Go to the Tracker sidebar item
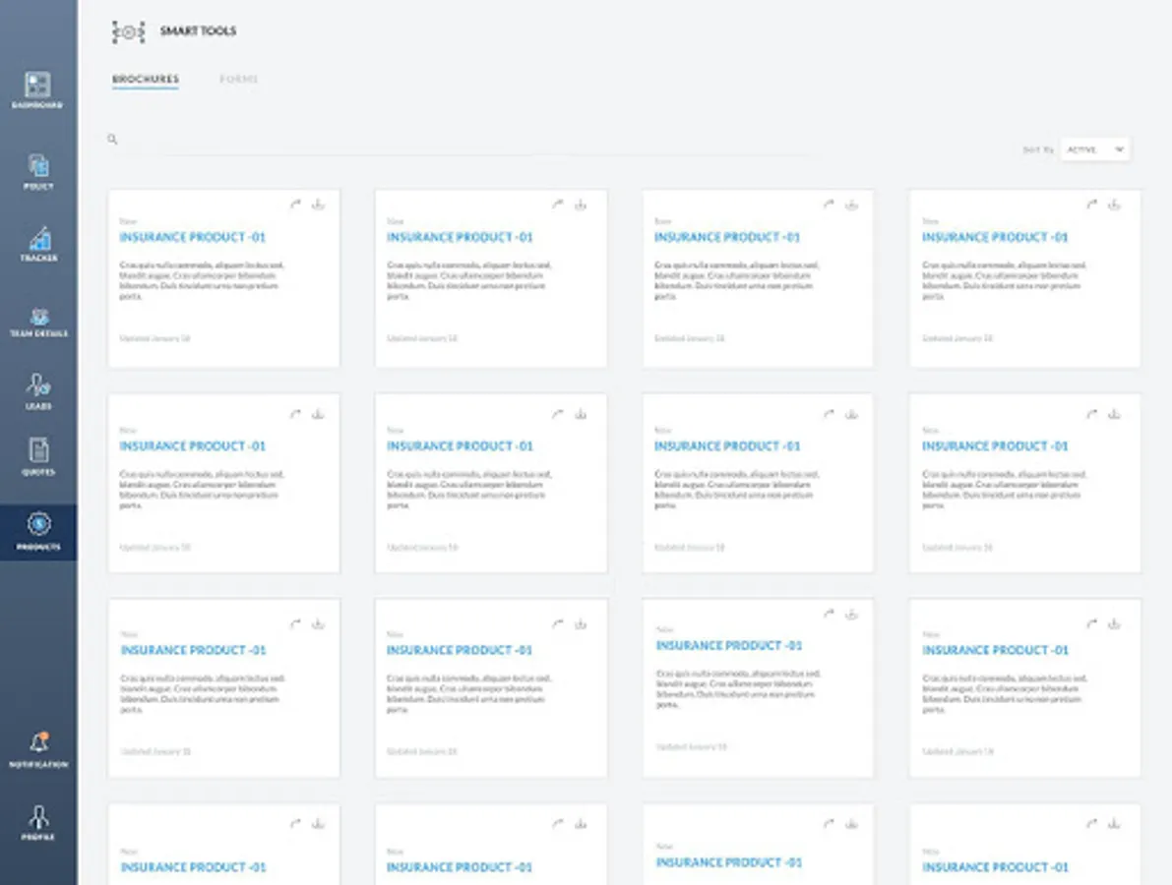This screenshot has height=885, width=1172. click(x=38, y=244)
